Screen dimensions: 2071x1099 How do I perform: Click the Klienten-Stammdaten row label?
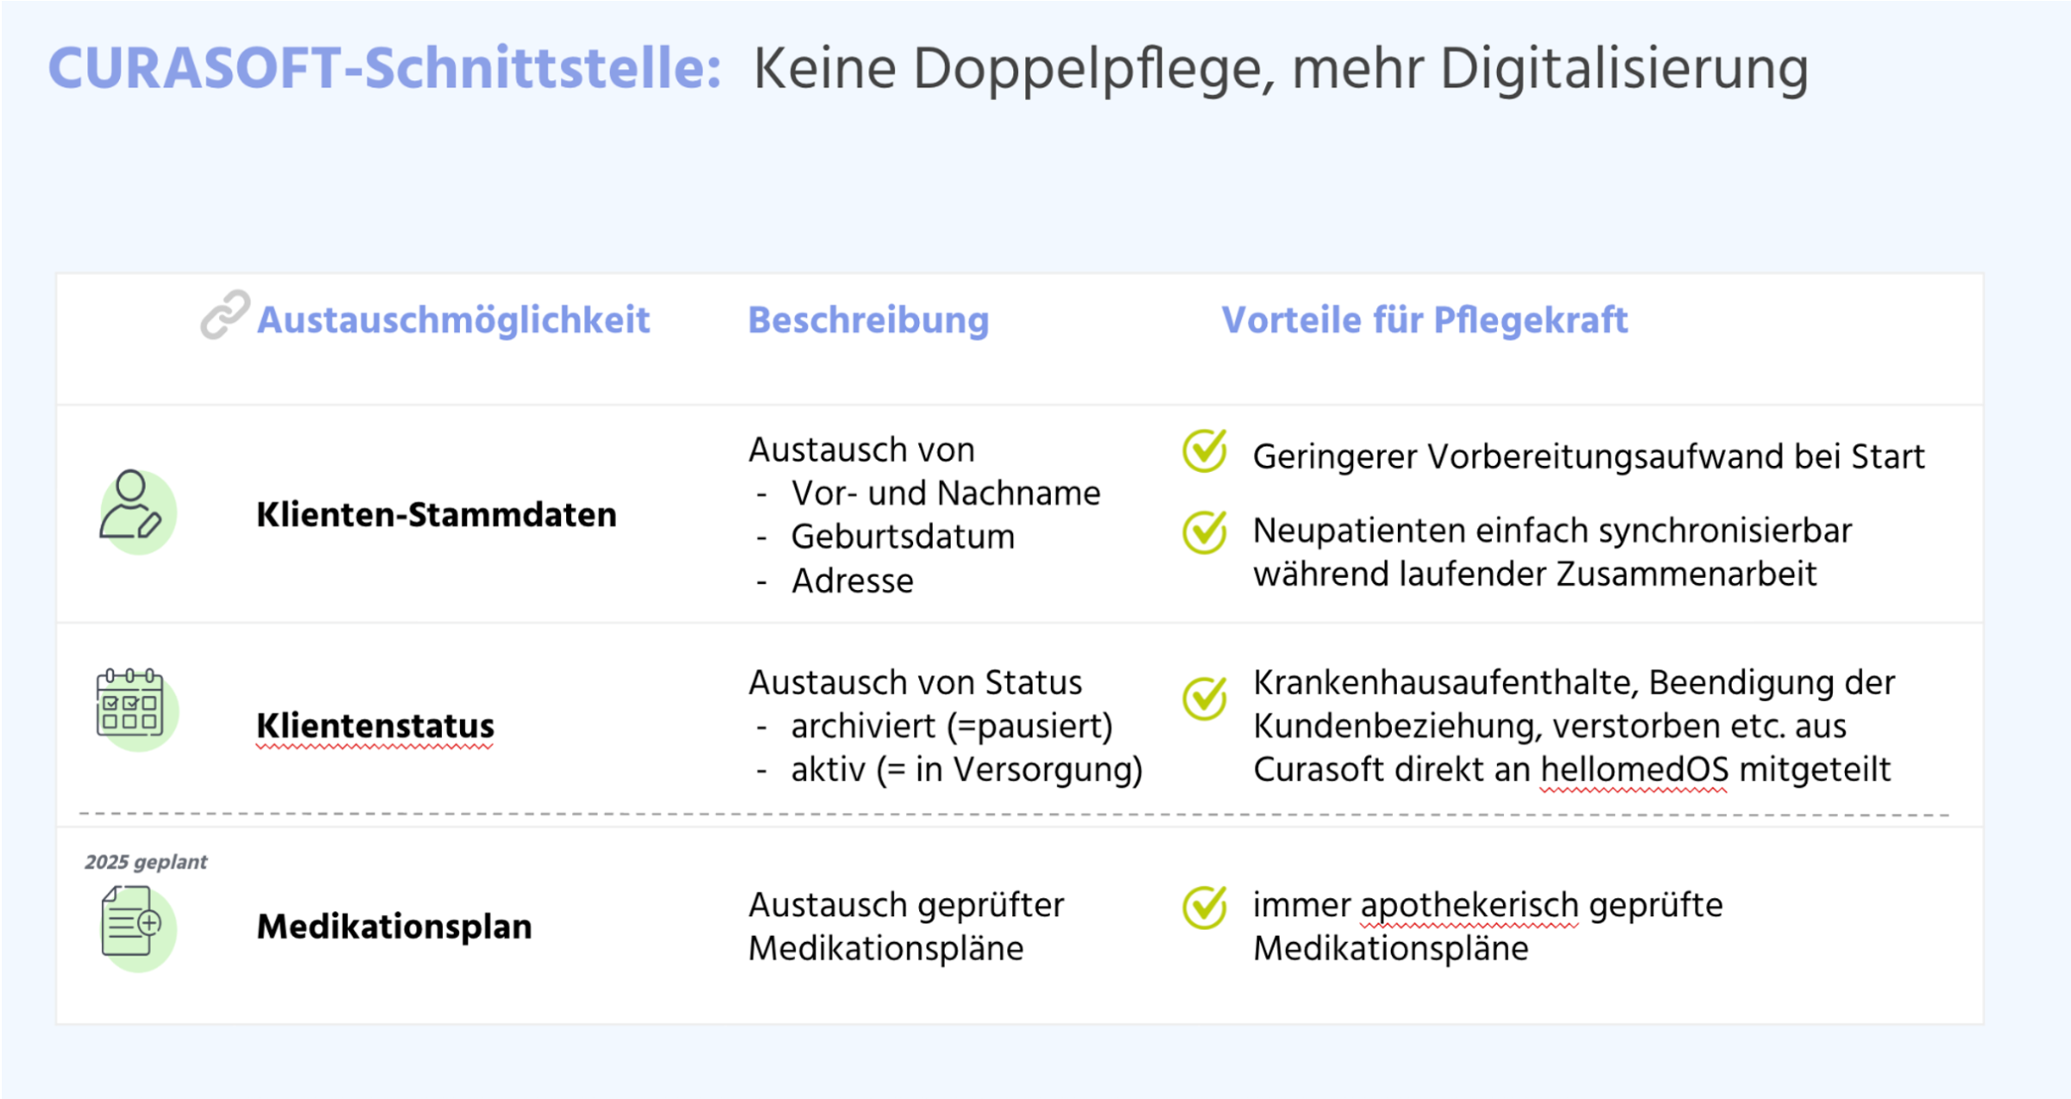coord(437,514)
